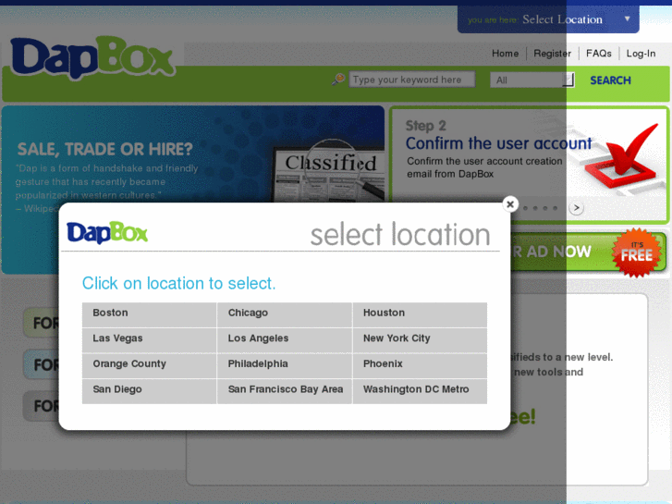Select Philadelphia location
Viewport: 672px width, 504px height.
click(x=285, y=366)
